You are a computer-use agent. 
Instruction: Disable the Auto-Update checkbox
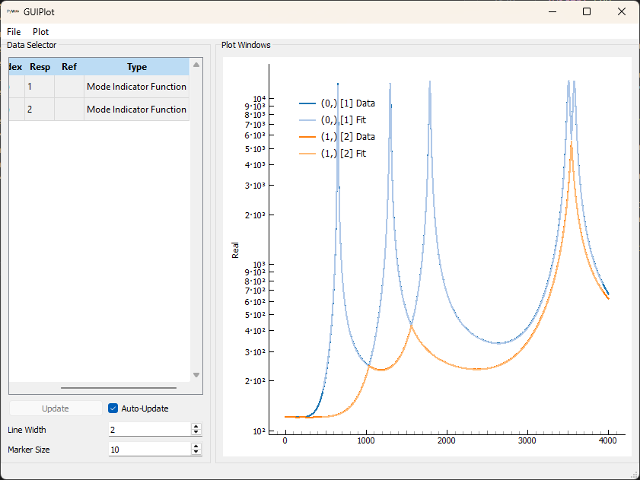[113, 408]
